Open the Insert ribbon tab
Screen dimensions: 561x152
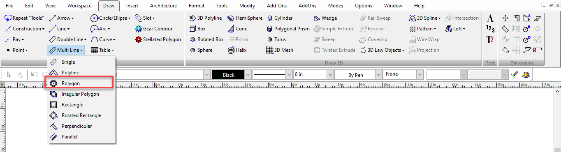132,6
